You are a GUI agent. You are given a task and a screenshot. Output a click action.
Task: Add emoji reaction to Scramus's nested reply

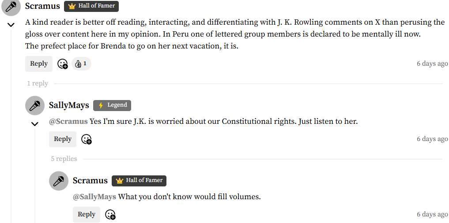pos(110,215)
